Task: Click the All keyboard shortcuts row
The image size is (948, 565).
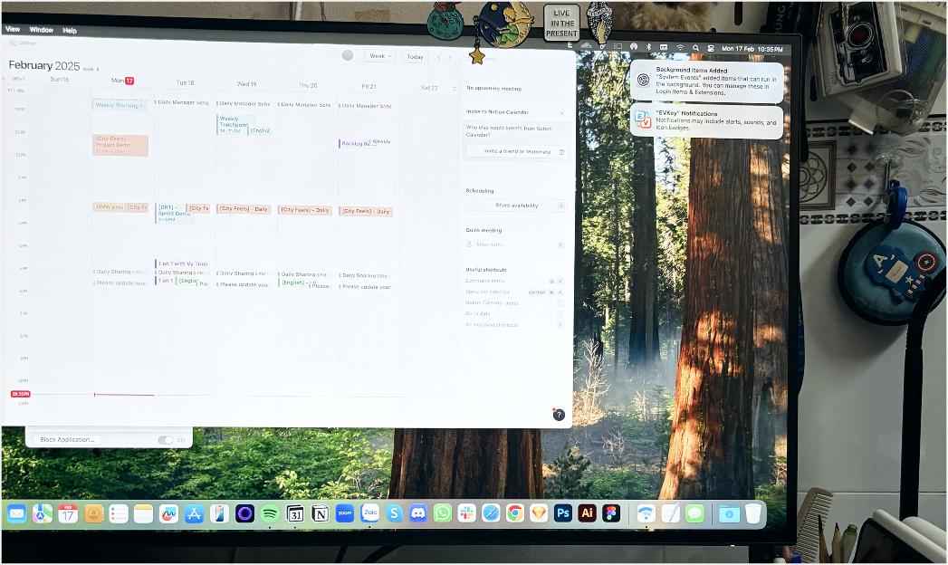Action: click(x=514, y=325)
